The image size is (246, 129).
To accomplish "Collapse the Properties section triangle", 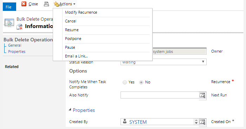I will pyautogui.click(x=70, y=110).
